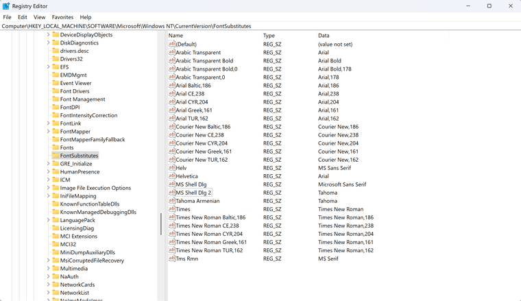Click the string icon beside Arial CYR,204
Viewport: 521px width, 301px height.
172,101
